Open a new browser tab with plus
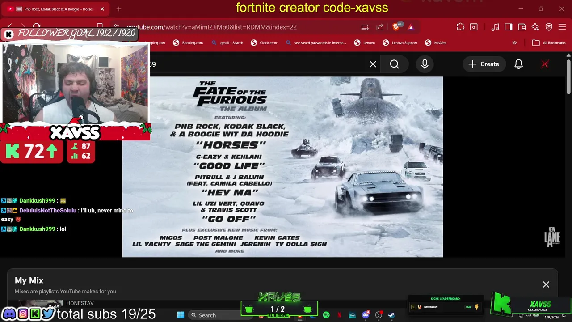The width and height of the screenshot is (572, 322). [119, 9]
